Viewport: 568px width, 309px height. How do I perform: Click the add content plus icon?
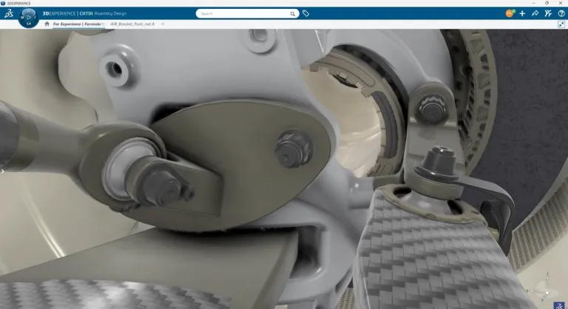pyautogui.click(x=522, y=13)
